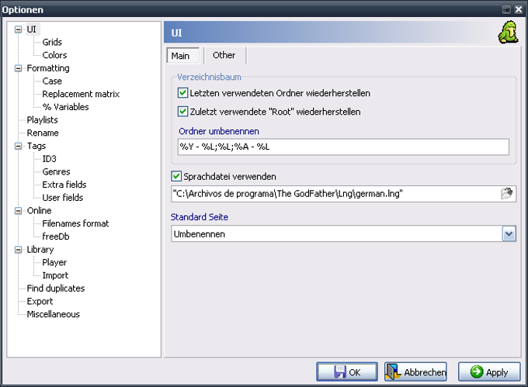The height and width of the screenshot is (387, 528).
Task: Open User fields settings
Action: (x=63, y=198)
